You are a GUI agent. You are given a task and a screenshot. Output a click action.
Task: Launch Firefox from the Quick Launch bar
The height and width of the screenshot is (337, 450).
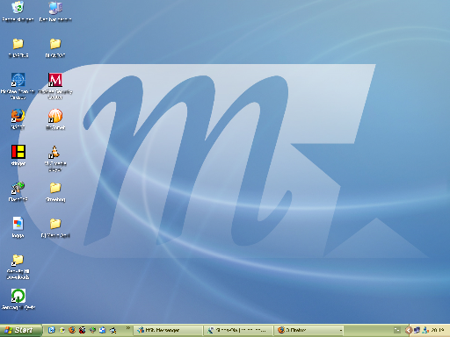pyautogui.click(x=72, y=330)
